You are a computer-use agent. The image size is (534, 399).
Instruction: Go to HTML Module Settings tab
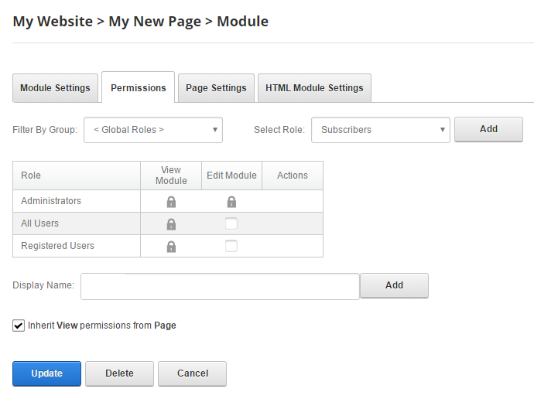point(314,88)
